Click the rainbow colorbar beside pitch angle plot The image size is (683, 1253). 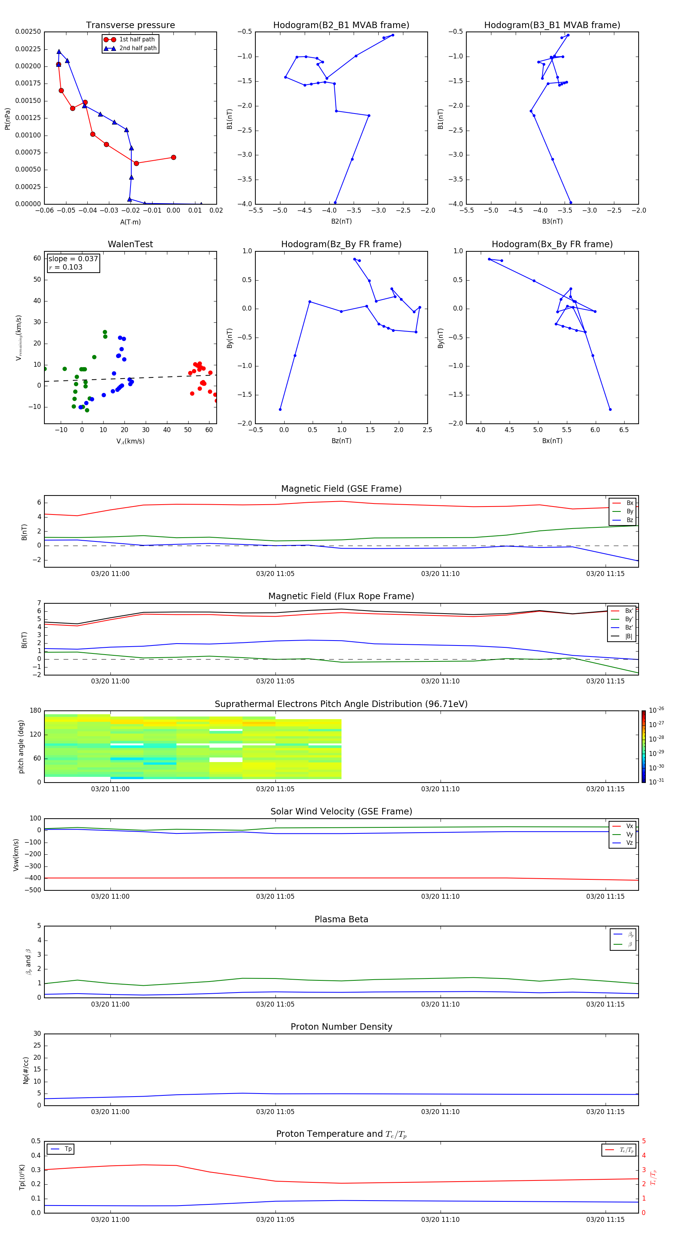[x=644, y=746]
